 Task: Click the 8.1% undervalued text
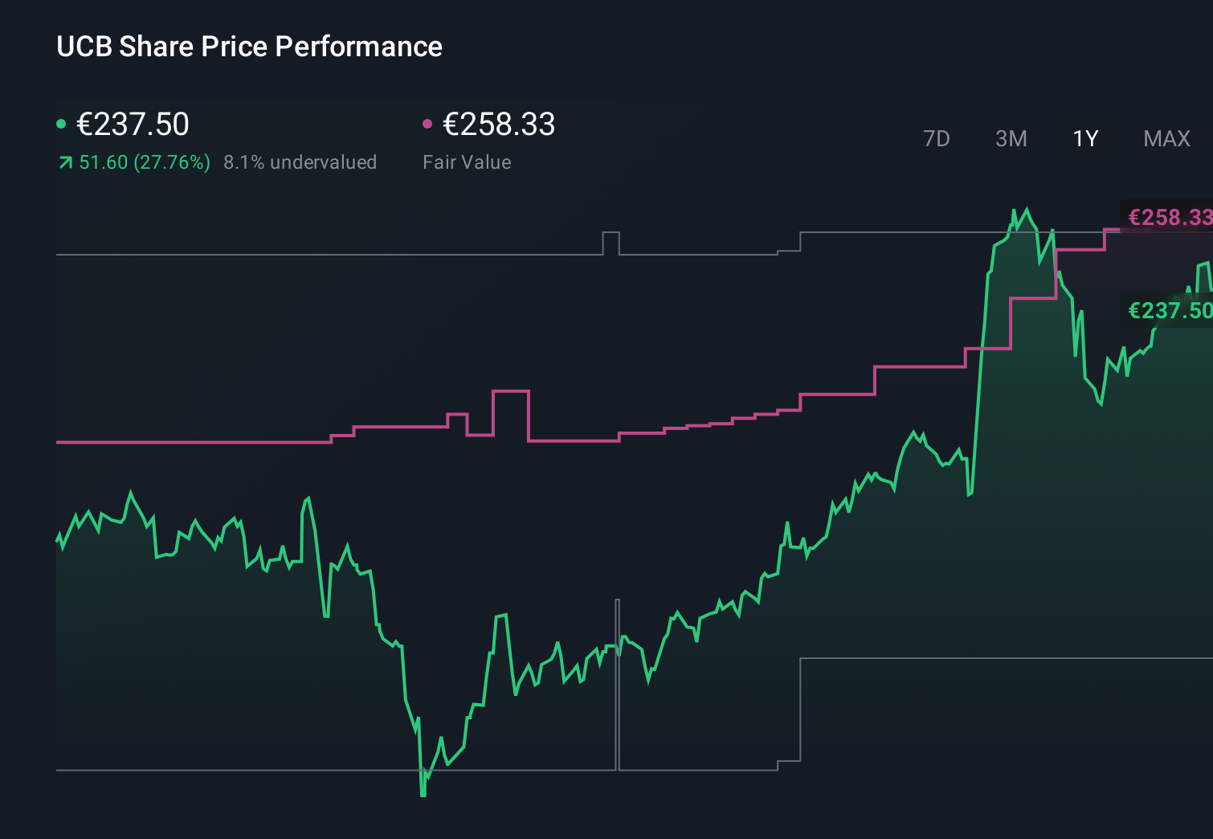point(300,162)
